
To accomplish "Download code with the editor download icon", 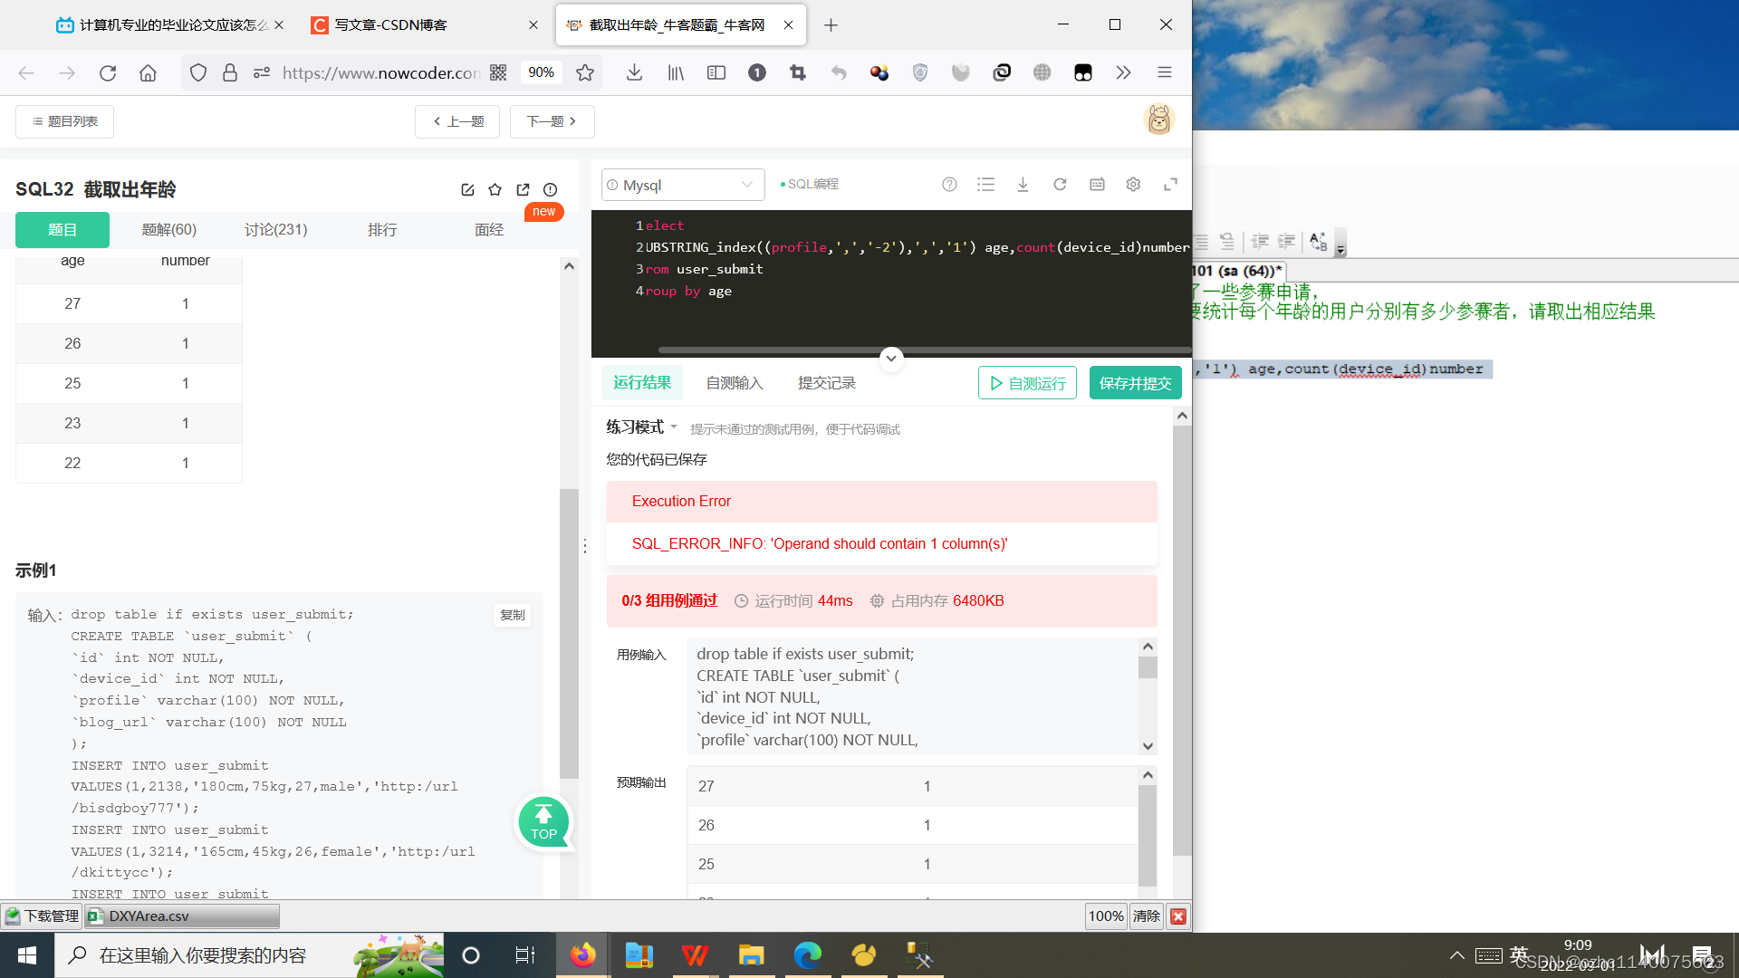I will [x=1023, y=185].
